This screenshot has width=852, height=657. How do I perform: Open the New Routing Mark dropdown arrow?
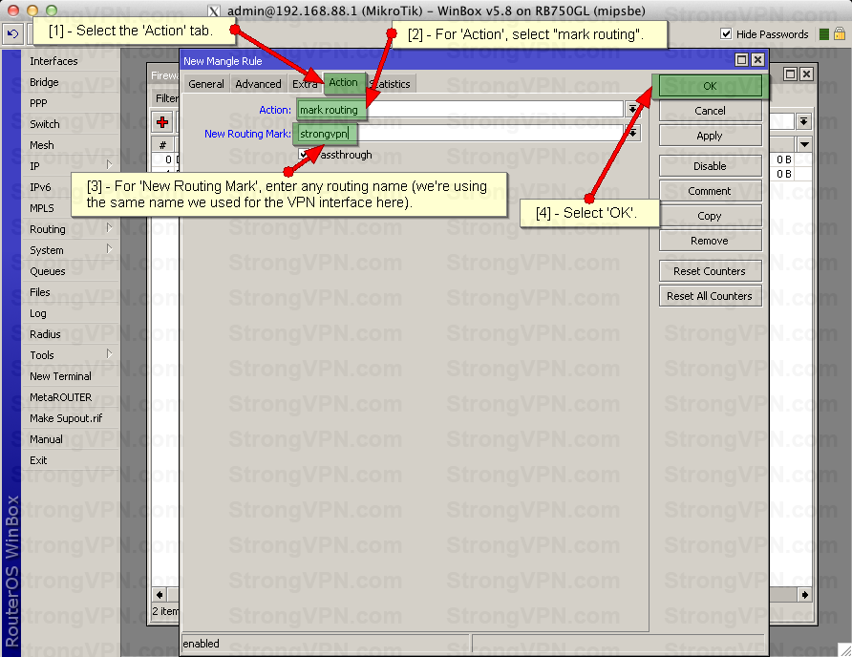tap(631, 134)
